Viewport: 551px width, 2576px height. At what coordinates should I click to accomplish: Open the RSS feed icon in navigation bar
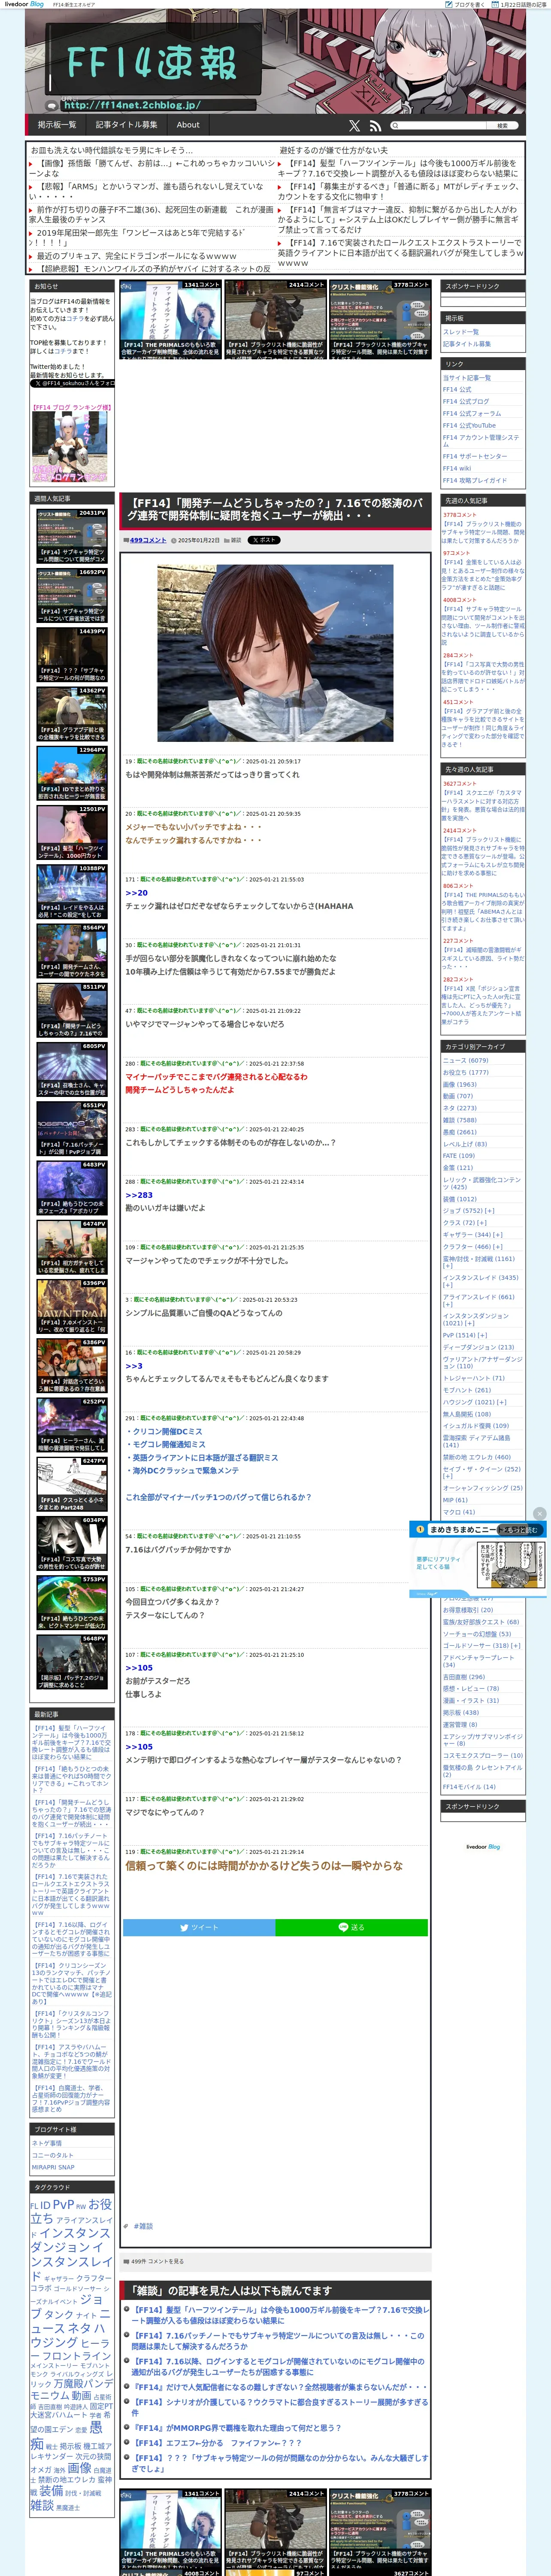[374, 126]
